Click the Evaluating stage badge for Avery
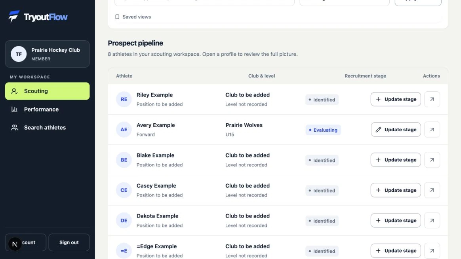Image resolution: width=461 pixels, height=259 pixels. click(323, 130)
